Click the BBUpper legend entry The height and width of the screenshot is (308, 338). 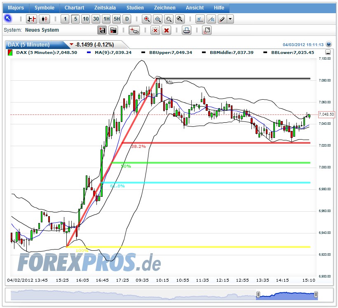[x=167, y=52]
